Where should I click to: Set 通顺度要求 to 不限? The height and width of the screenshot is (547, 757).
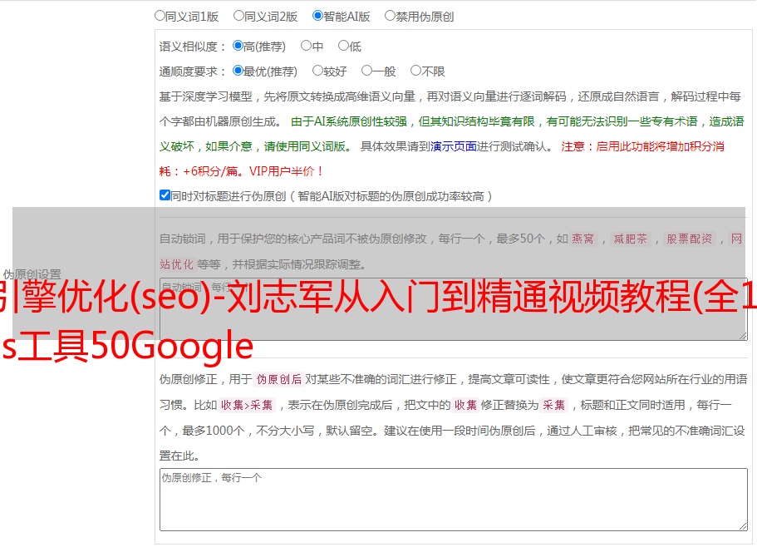415,71
